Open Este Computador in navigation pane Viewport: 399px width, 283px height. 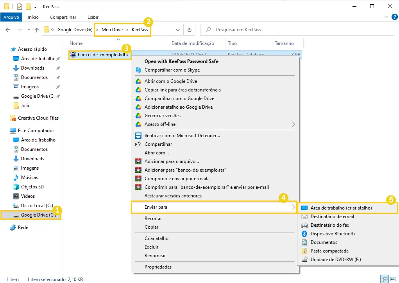36,131
